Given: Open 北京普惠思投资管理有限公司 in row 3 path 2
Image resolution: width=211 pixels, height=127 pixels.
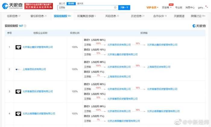Looking at the screenshot, I should coord(122,99).
